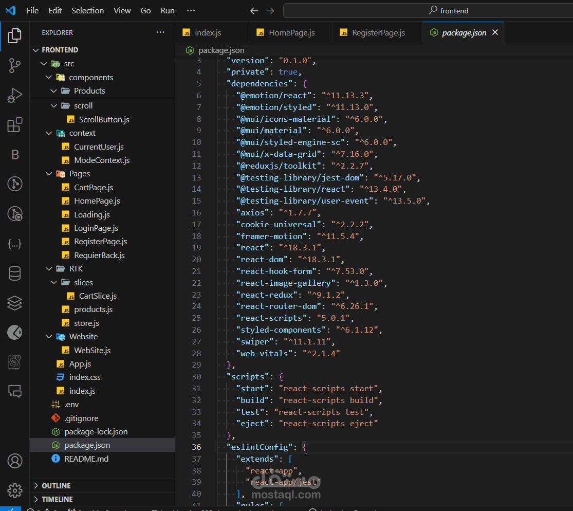Open the Selection menu
Image resolution: width=573 pixels, height=511 pixels.
(87, 11)
